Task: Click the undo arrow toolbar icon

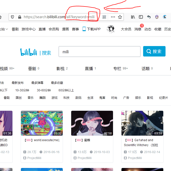Action: pos(149,17)
